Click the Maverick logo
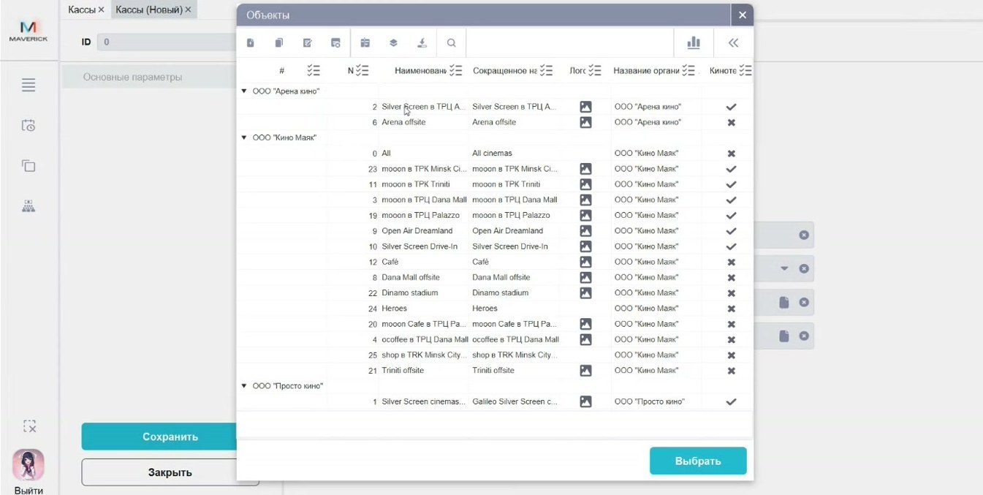The width and height of the screenshot is (983, 495). pyautogui.click(x=29, y=31)
